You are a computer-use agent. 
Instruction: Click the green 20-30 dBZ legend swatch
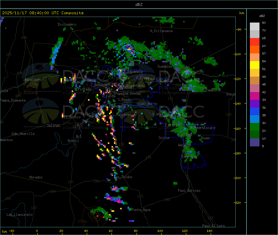[x=255, y=127]
